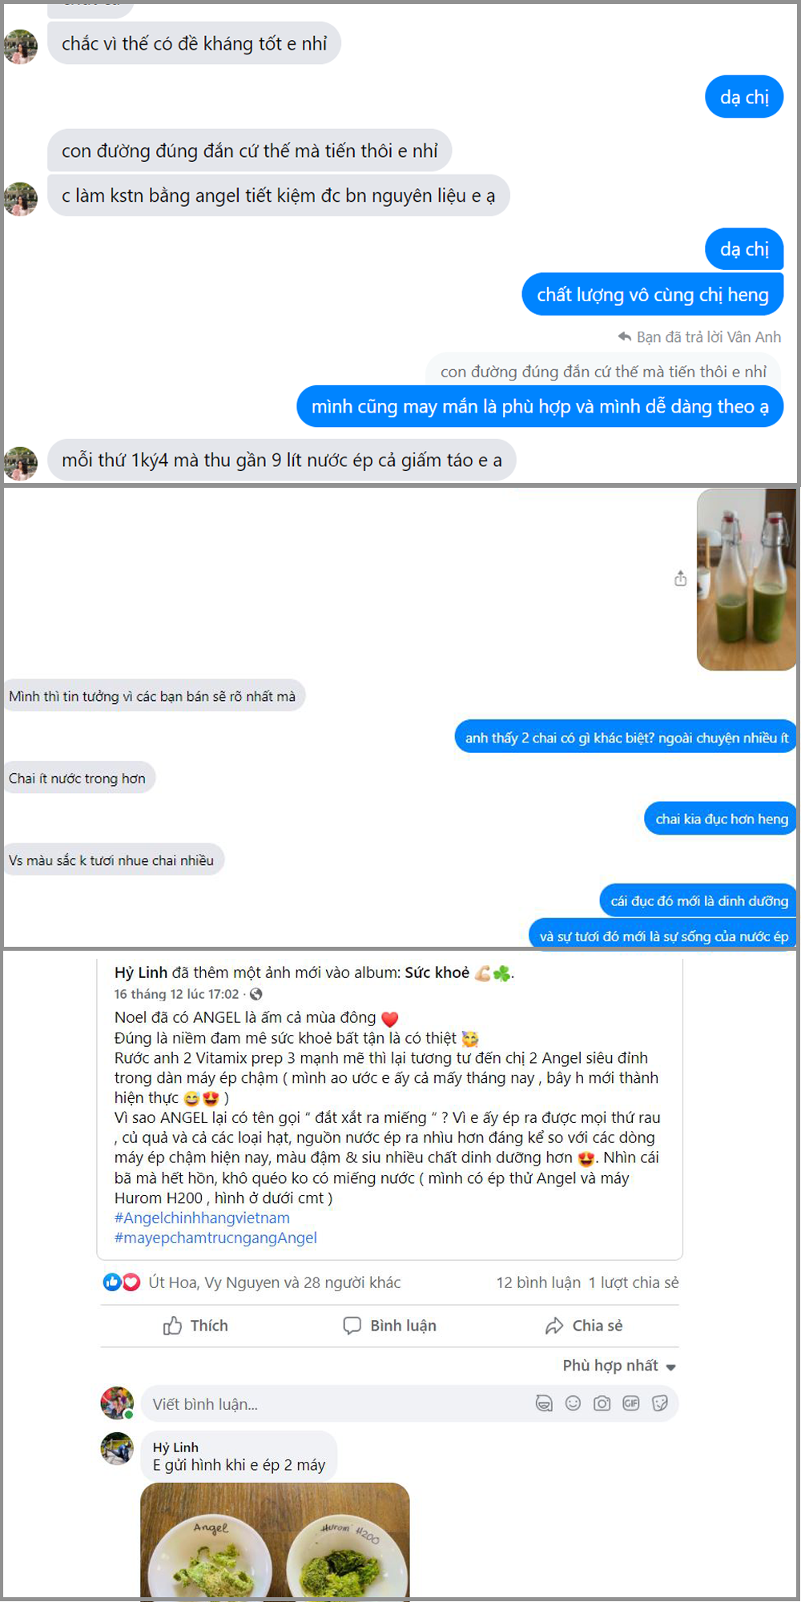
Task: Click the avatar sticker icon in comment box
Action: click(x=544, y=1403)
